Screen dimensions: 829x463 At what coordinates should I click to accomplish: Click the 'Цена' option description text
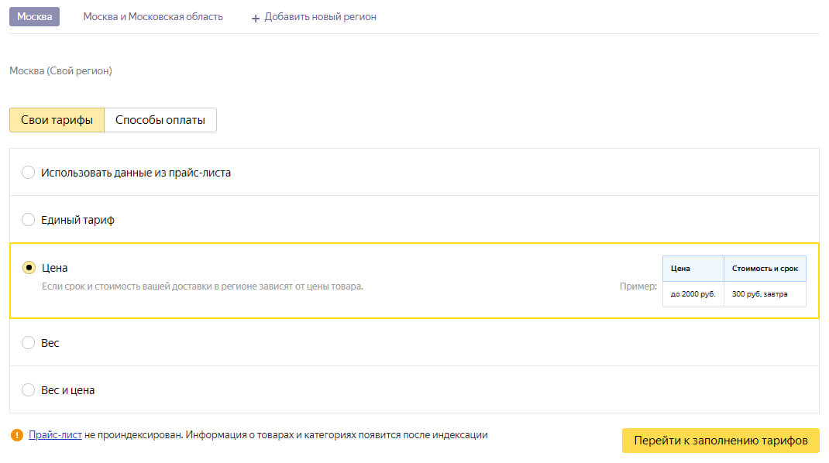201,286
